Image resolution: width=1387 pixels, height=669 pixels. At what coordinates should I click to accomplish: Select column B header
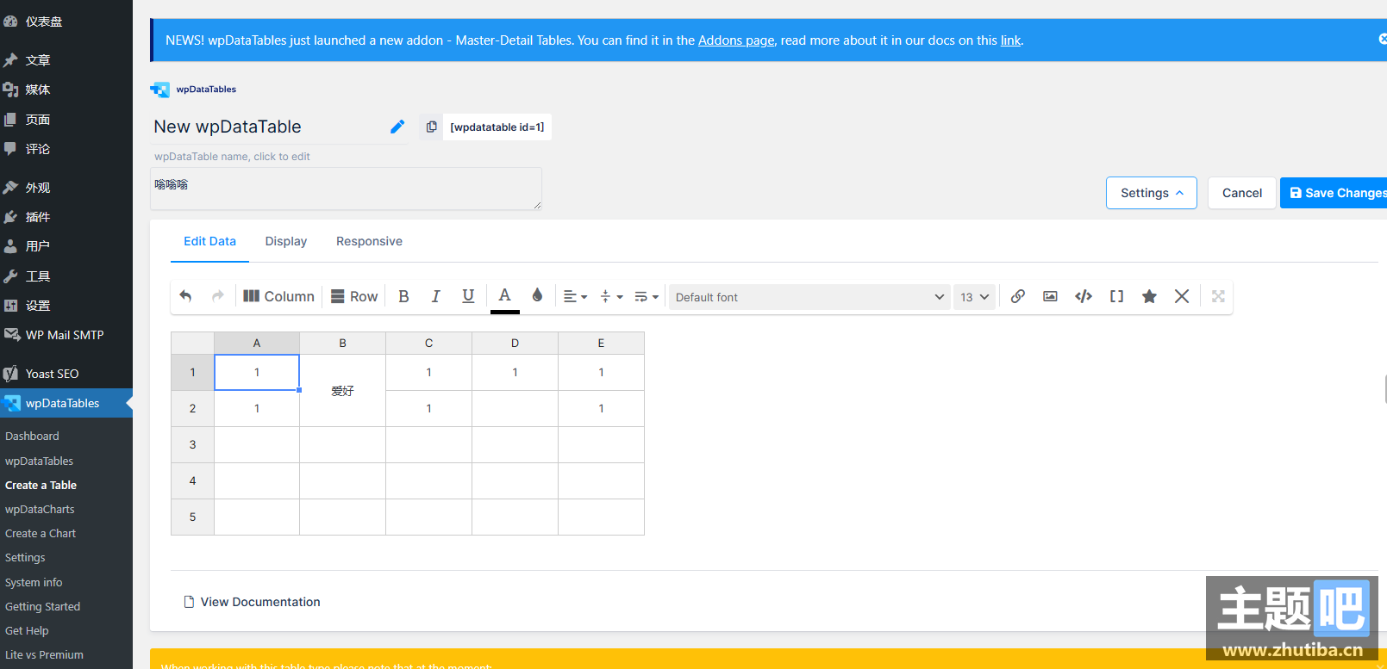pos(343,344)
